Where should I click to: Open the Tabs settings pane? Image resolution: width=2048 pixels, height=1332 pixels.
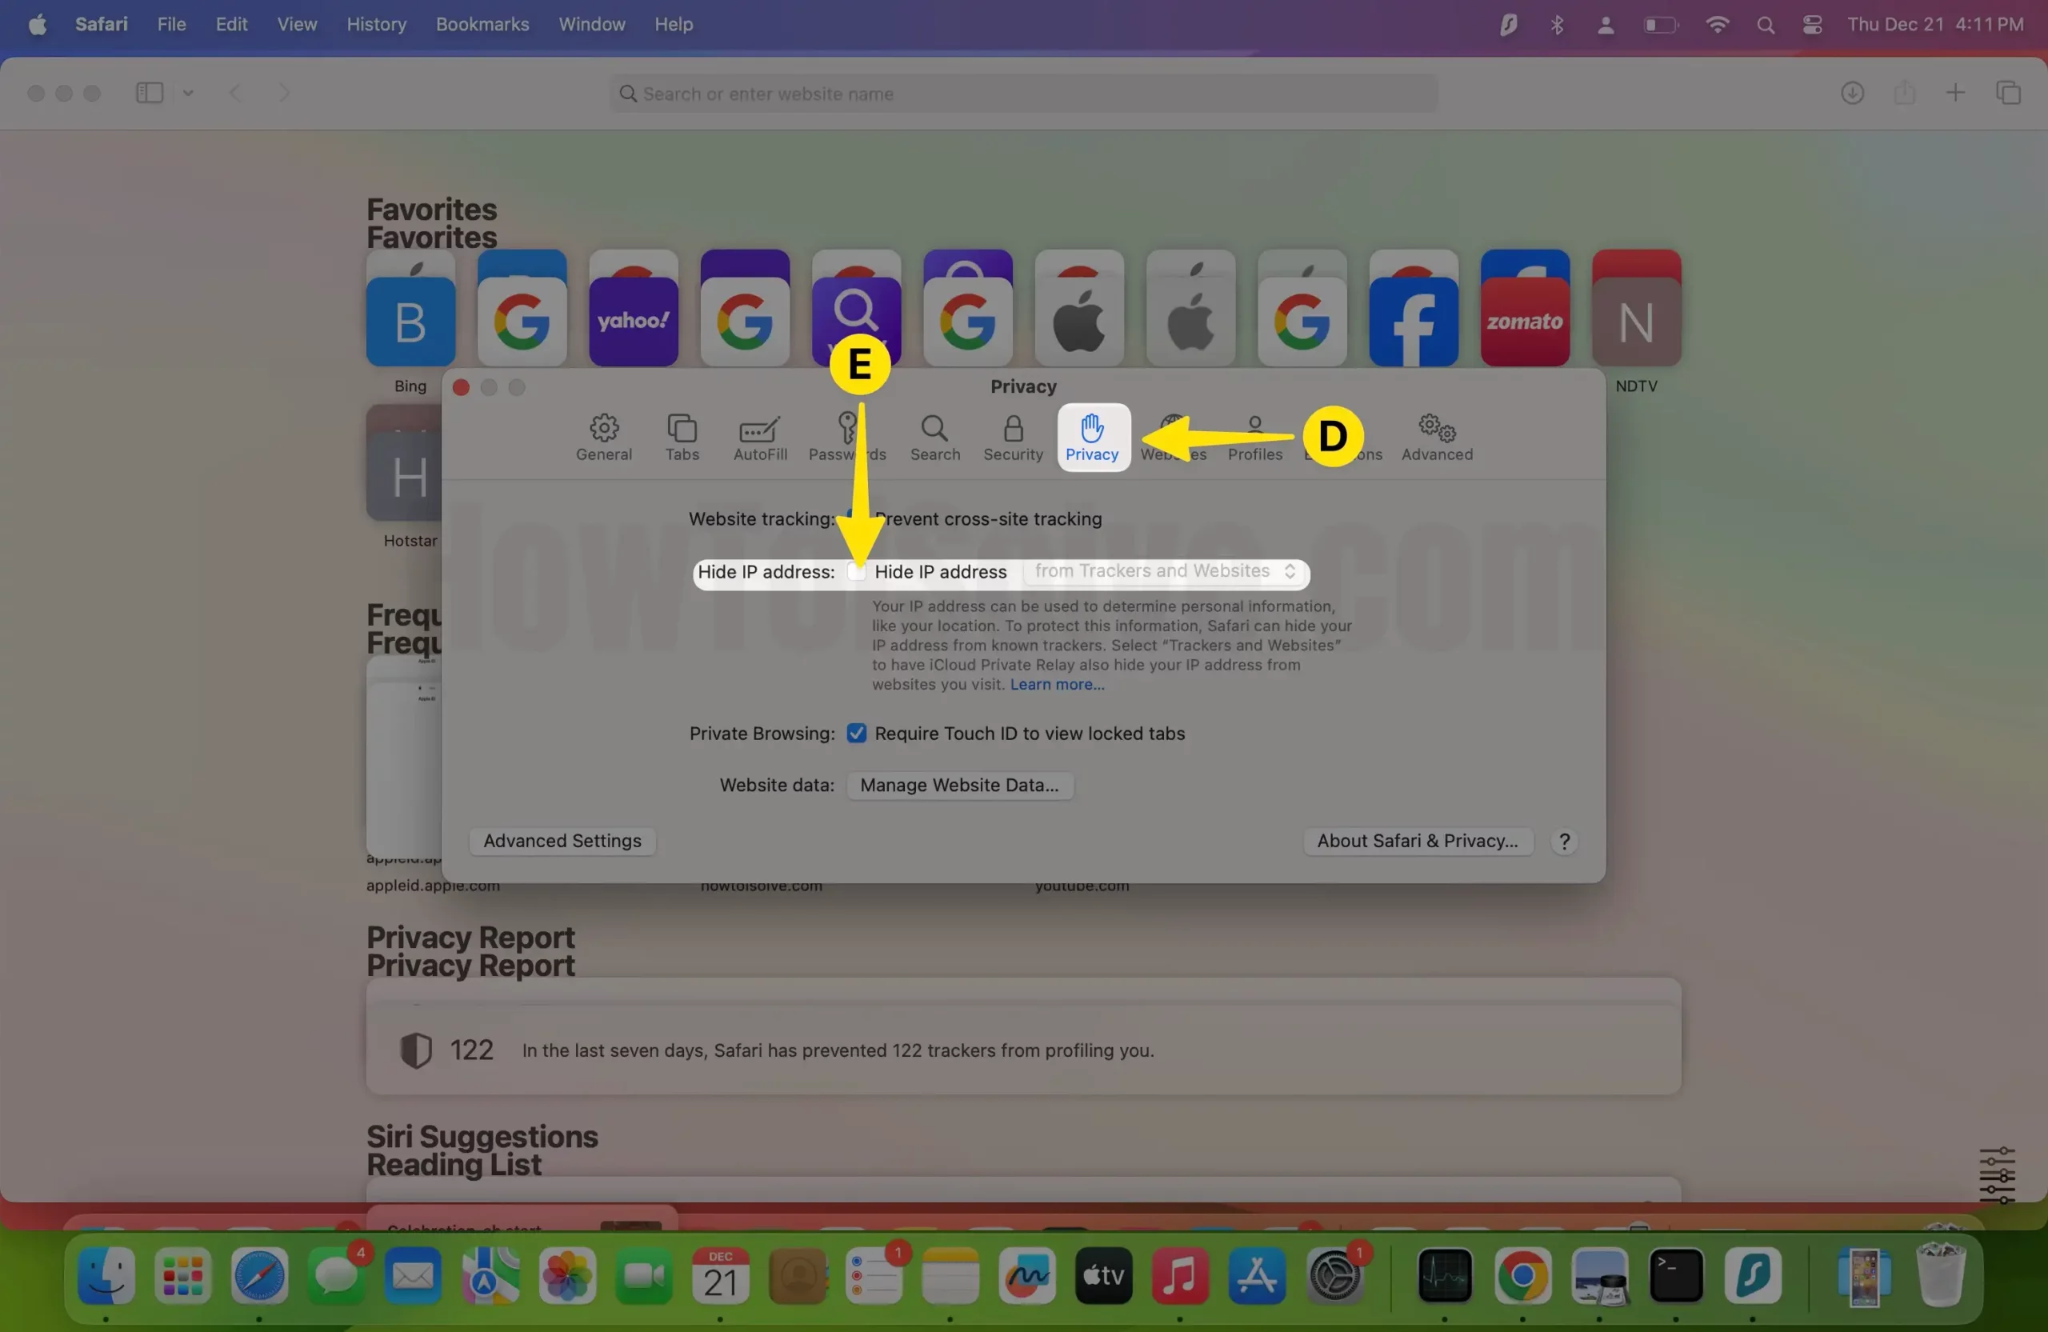pyautogui.click(x=682, y=437)
